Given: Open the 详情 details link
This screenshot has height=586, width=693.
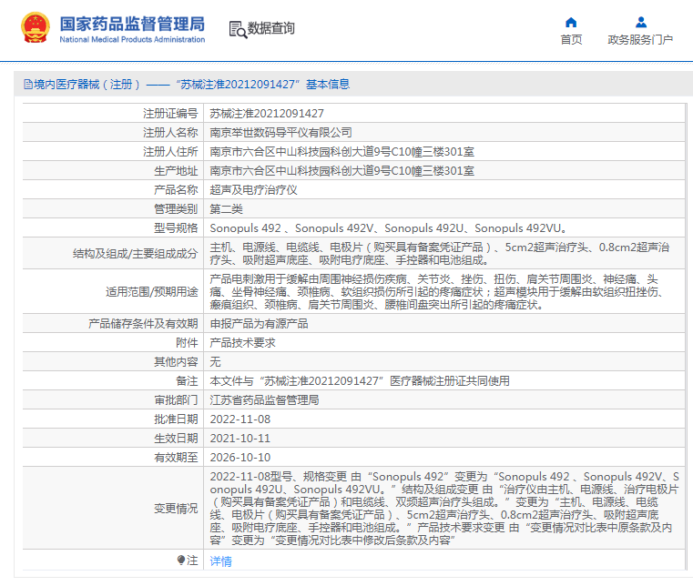Looking at the screenshot, I should [221, 561].
